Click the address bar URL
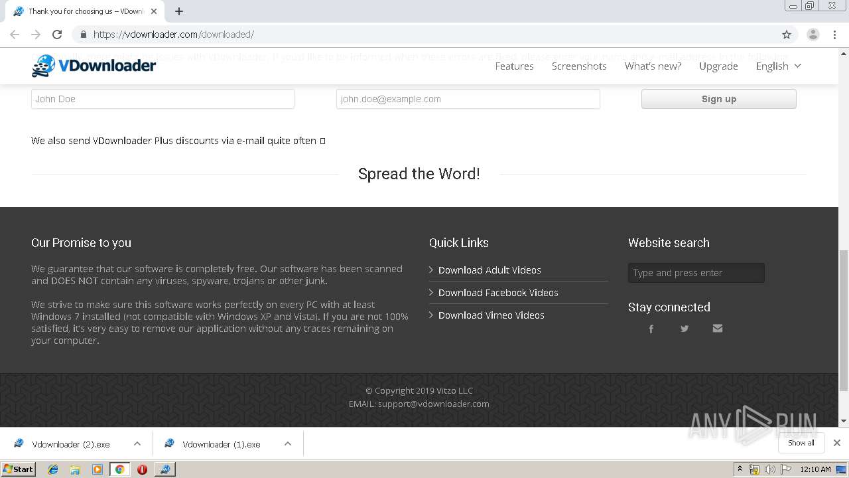This screenshot has width=849, height=478. (174, 35)
